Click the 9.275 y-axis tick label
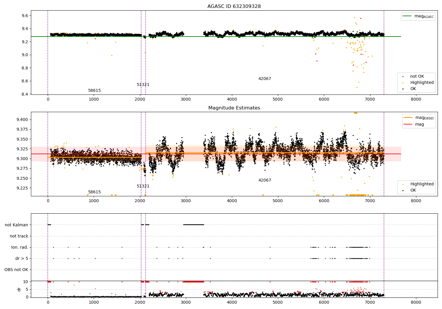This screenshot has width=442, height=309. click(23, 169)
